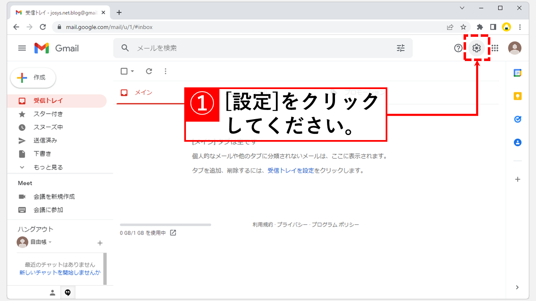Click the storage usage bar
Screen dimensions: 536x301
click(165, 225)
